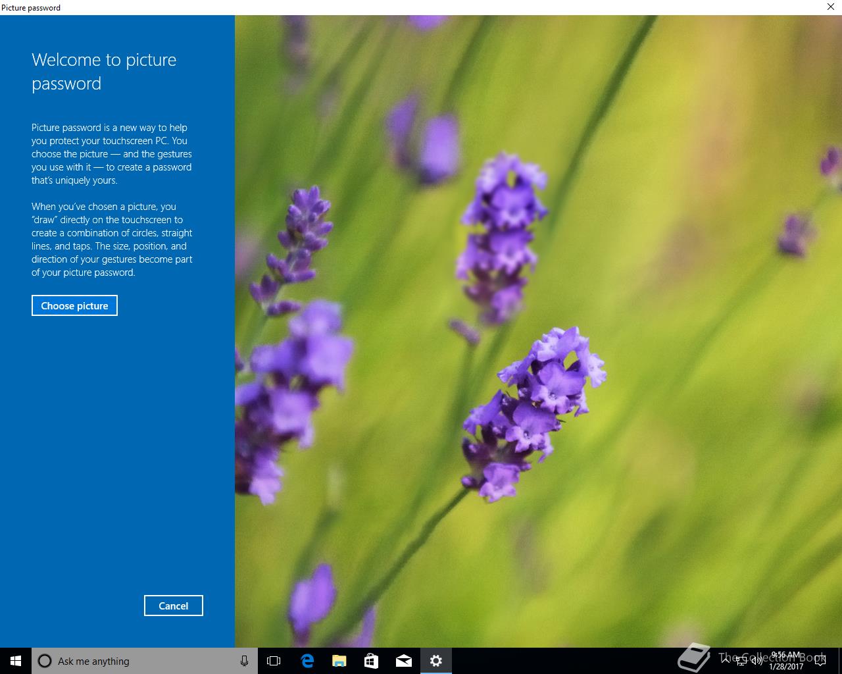Image resolution: width=842 pixels, height=674 pixels.
Task: Click the lavender preview picture
Action: click(x=538, y=331)
